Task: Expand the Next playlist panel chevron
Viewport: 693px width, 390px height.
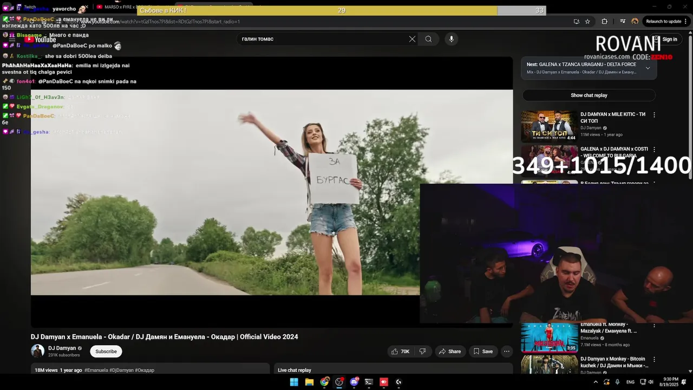Action: coord(648,68)
